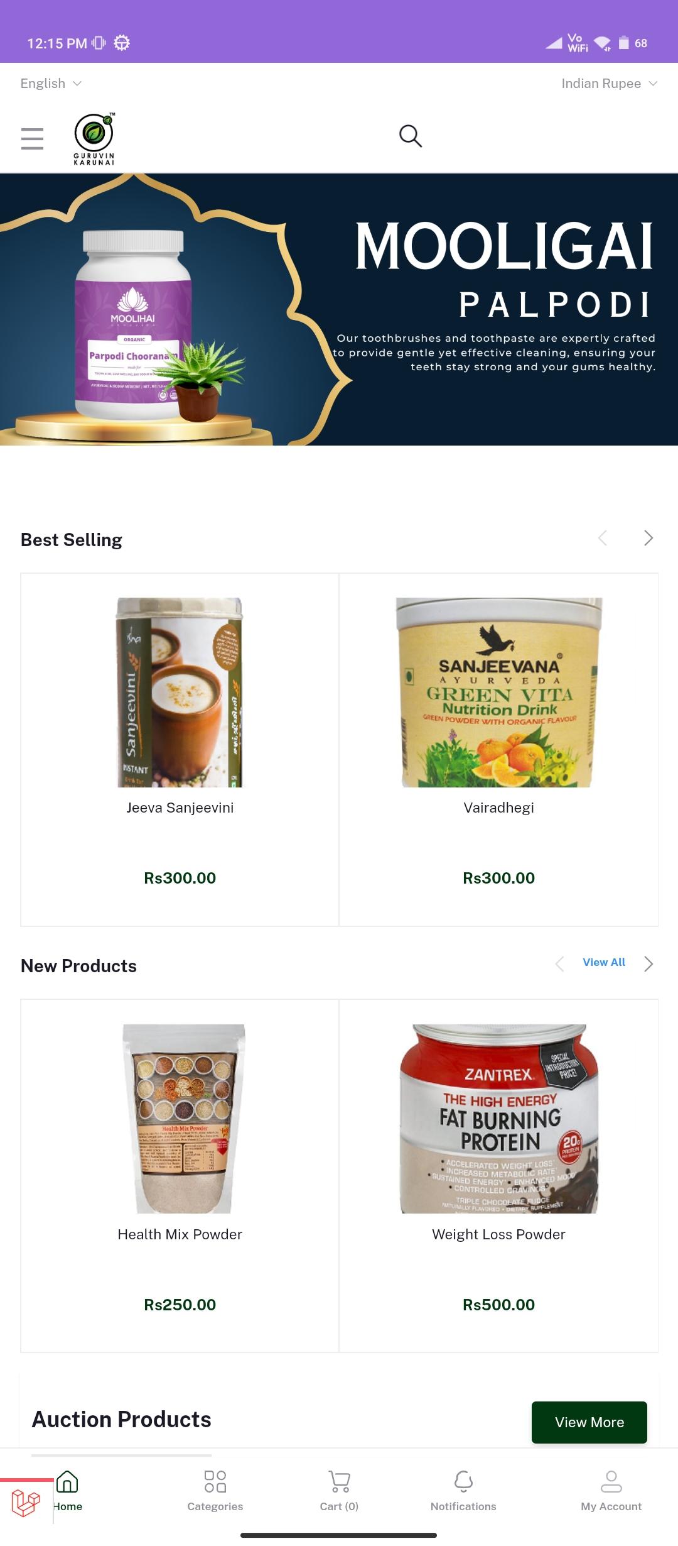The height and width of the screenshot is (1546, 678).
Task: Tap the Guruvin Karunai logo
Action: (94, 139)
